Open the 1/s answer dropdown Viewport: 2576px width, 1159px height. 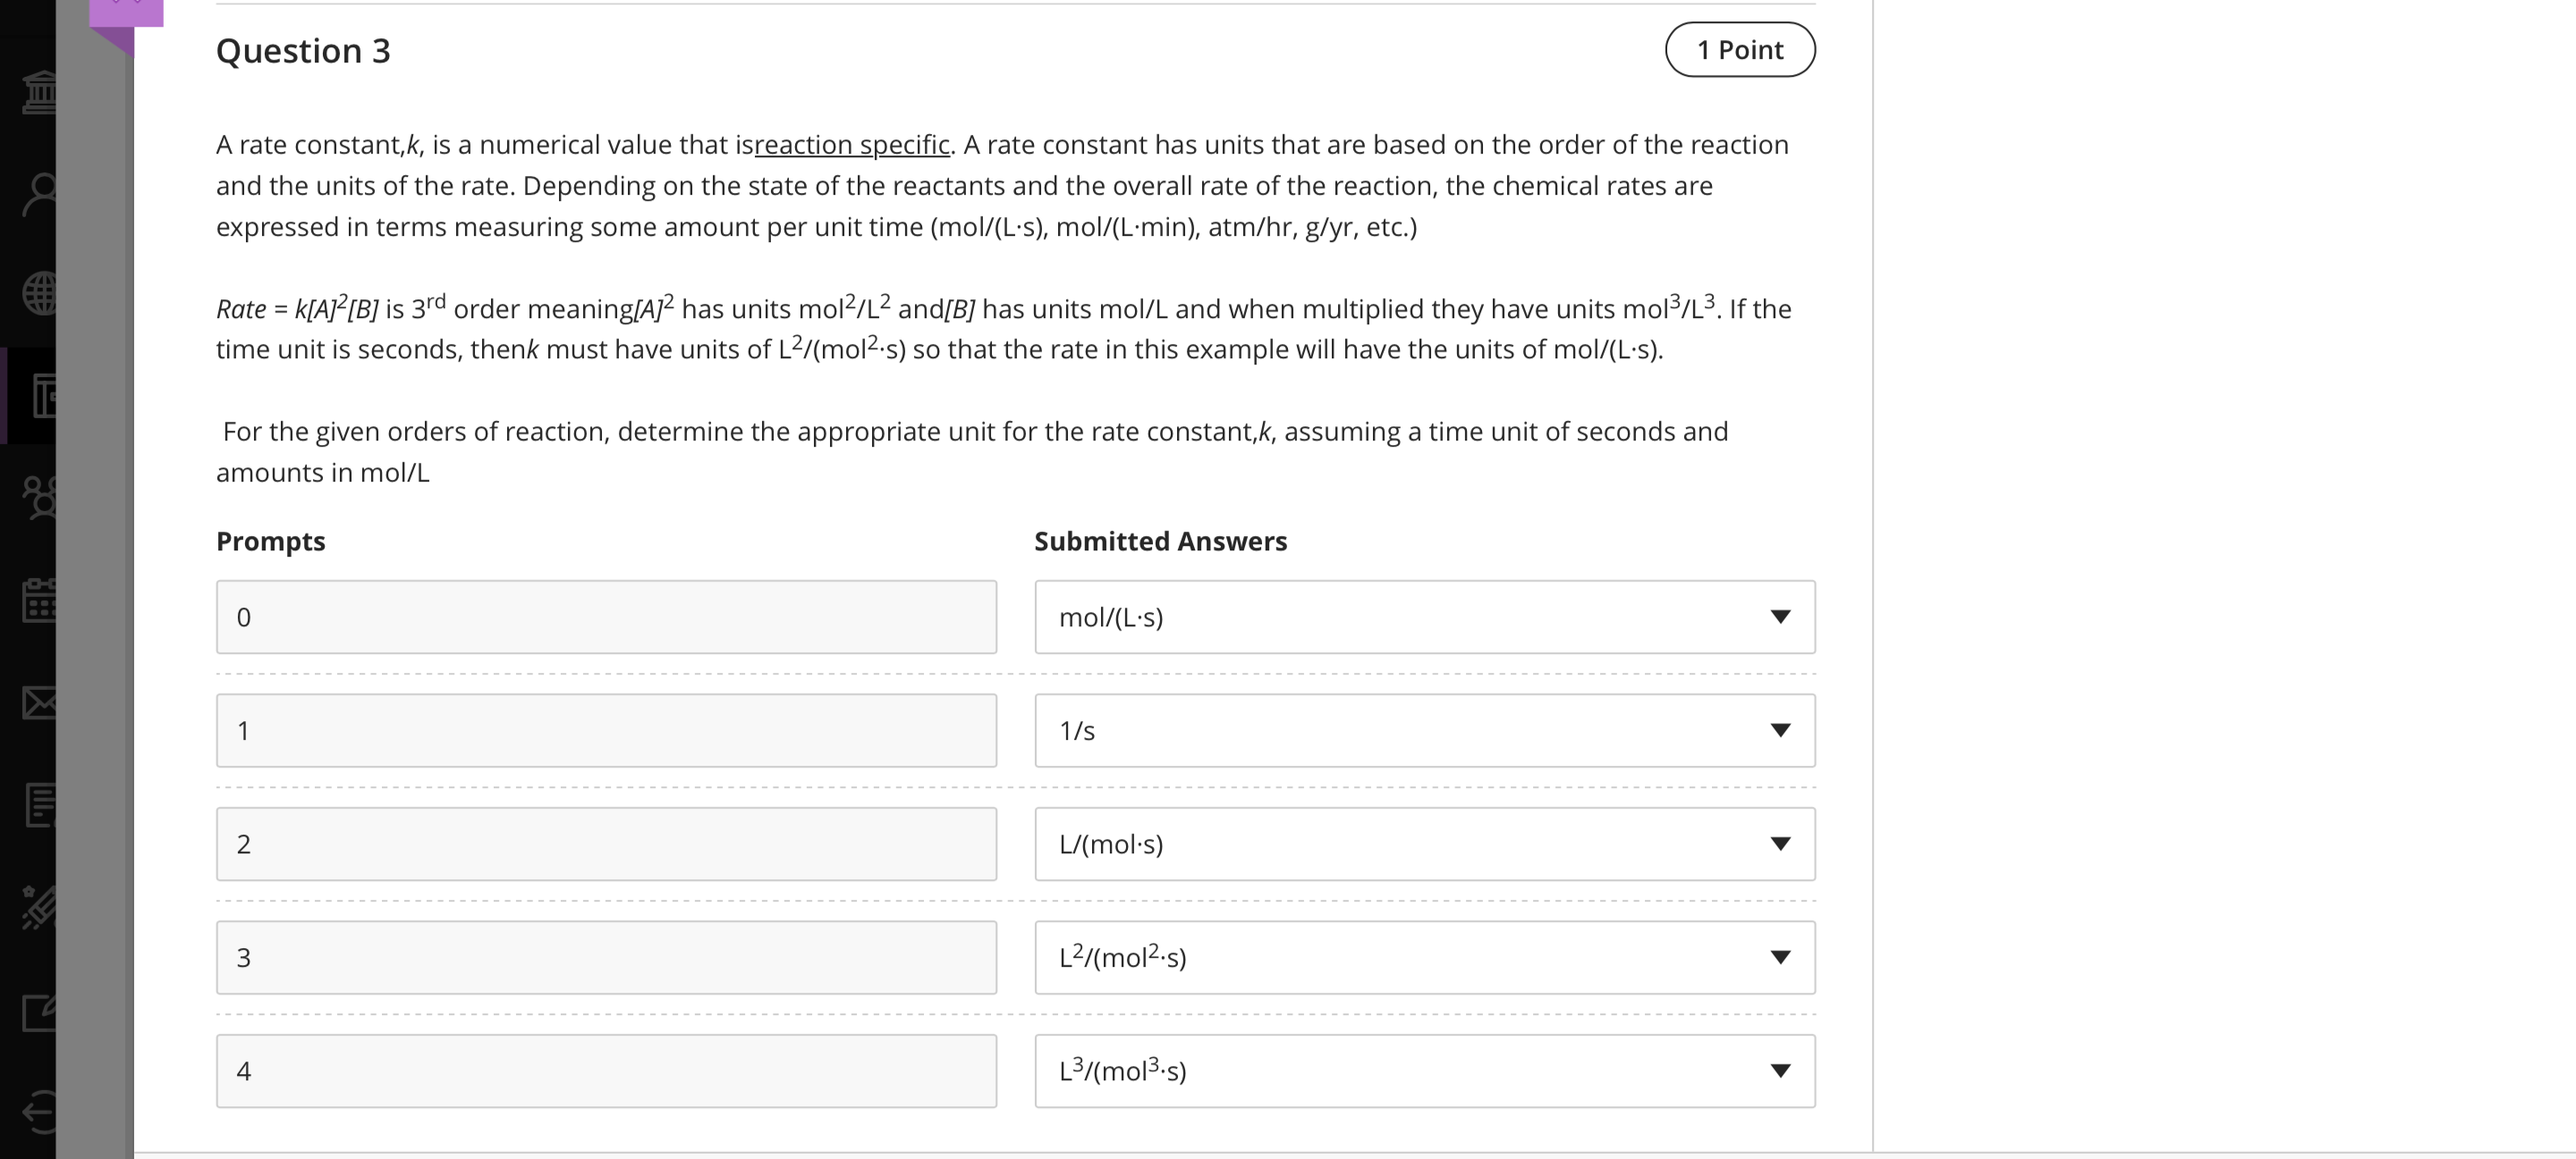(1424, 730)
